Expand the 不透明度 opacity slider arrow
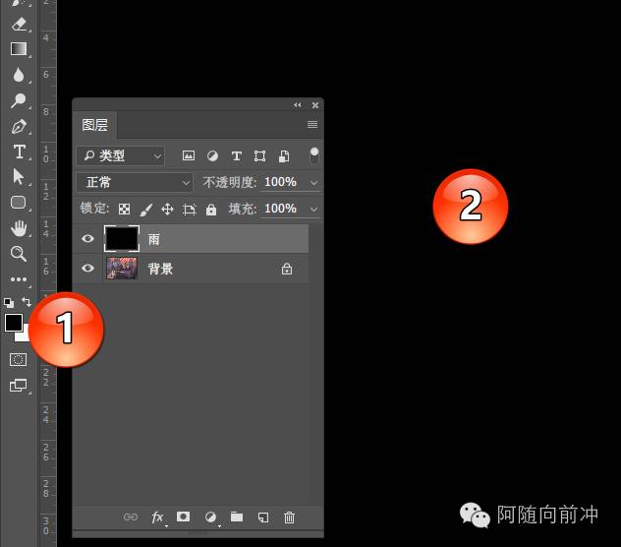Viewport: 621px width, 547px height. tap(313, 182)
